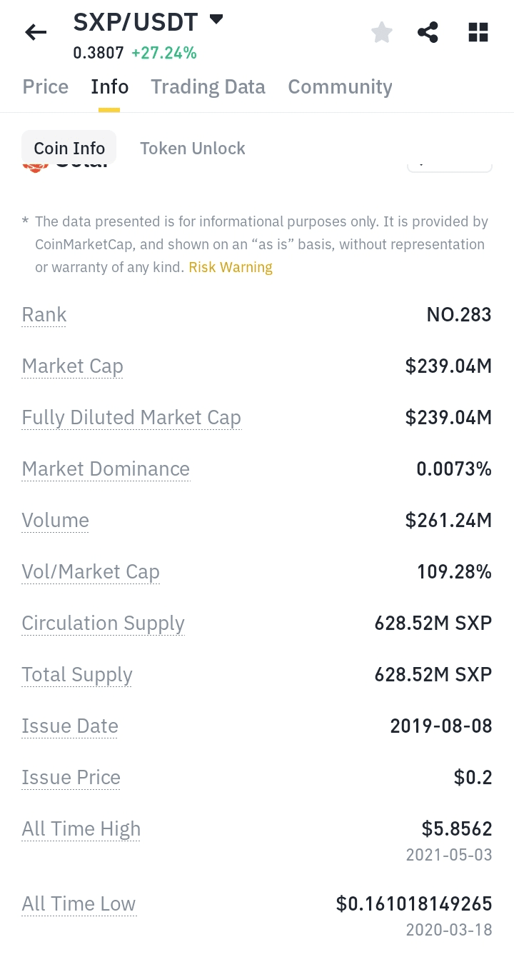Tap the share icon
The width and height of the screenshot is (514, 977).
pos(428,32)
